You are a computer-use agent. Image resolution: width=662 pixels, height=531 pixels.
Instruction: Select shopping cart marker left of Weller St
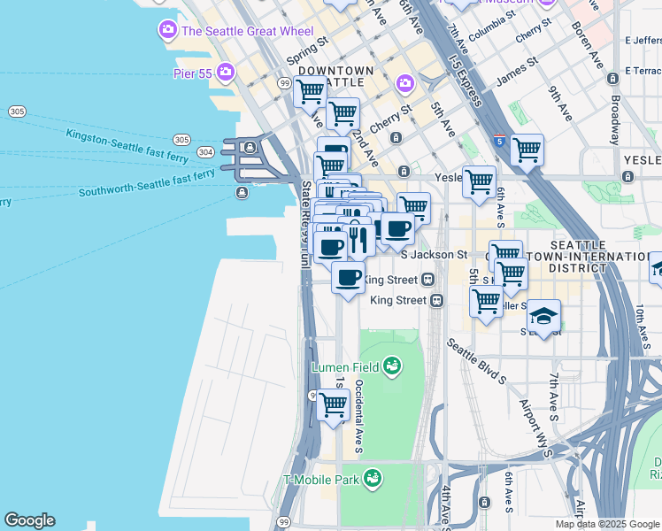[486, 304]
